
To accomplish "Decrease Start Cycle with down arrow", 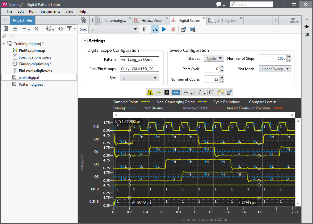I will point(222,71).
